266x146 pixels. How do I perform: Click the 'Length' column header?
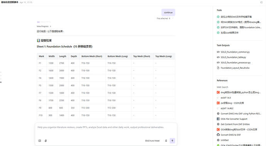click(x=62, y=56)
